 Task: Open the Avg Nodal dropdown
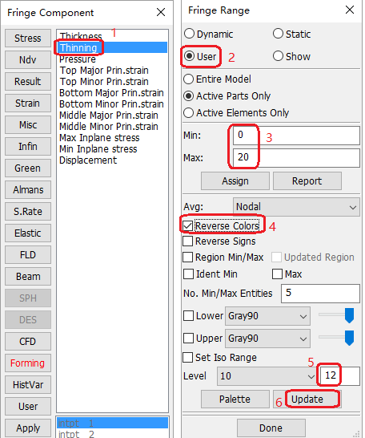click(x=296, y=207)
